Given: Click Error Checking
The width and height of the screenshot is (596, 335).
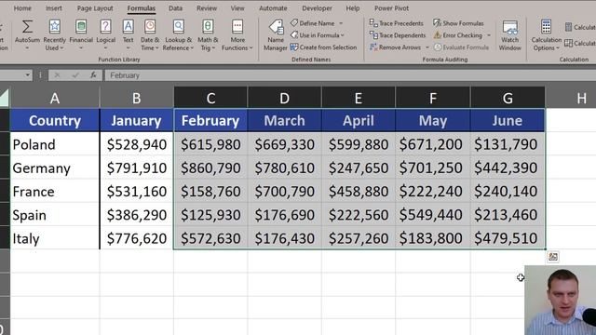Looking at the screenshot, I should click(x=458, y=35).
